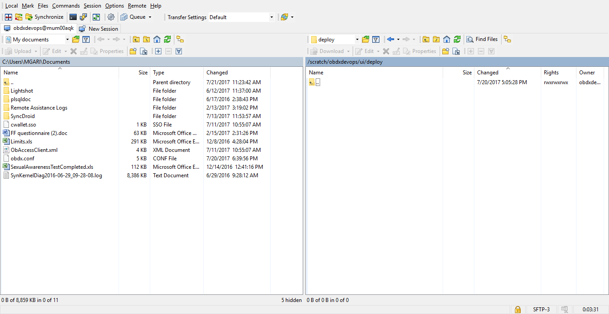609x314 pixels.
Task: Open the Remote menu
Action: point(137,5)
